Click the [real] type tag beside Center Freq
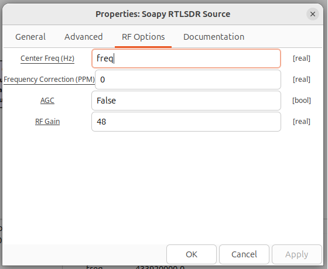Viewport: 328px width, 269px height. (x=302, y=58)
